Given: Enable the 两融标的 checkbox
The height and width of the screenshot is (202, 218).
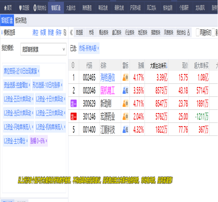Looking at the screenshot, I should click(198, 33).
